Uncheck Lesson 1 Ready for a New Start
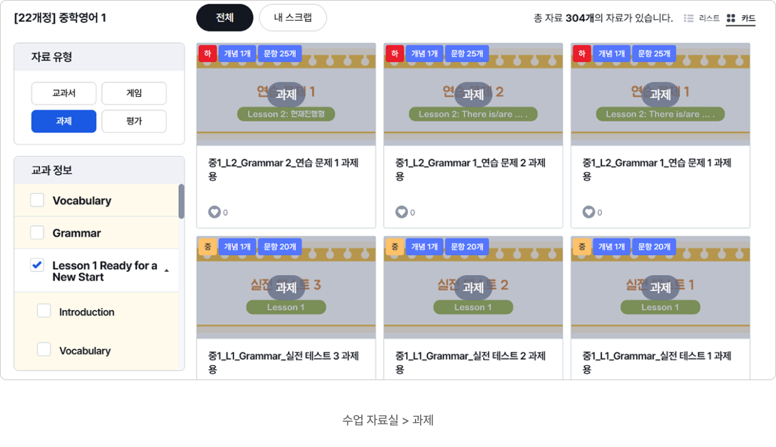The height and width of the screenshot is (447, 776). tap(37, 265)
